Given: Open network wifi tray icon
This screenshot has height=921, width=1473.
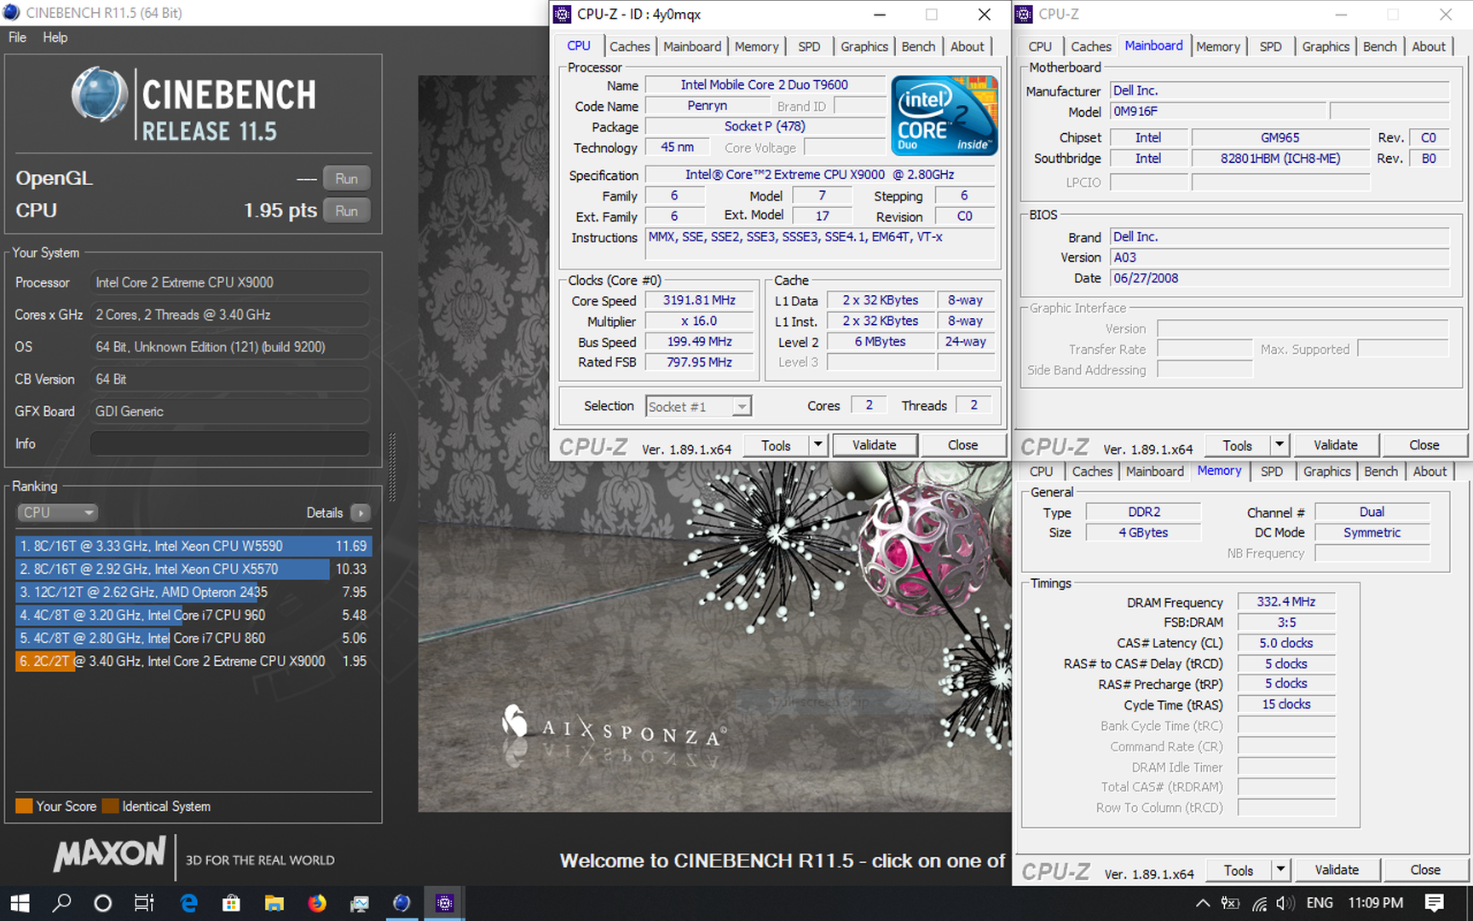Looking at the screenshot, I should [x=1259, y=903].
